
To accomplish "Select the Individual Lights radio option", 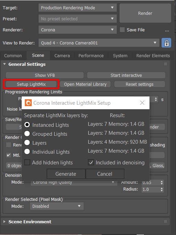I will coord(27,152).
